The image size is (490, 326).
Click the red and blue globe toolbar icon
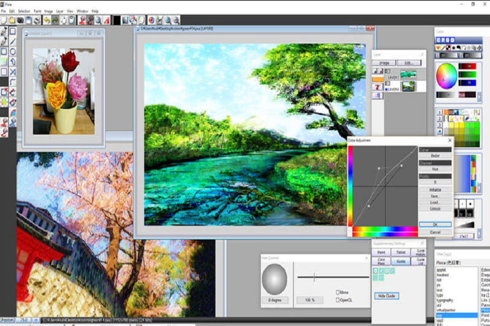[x=151, y=20]
